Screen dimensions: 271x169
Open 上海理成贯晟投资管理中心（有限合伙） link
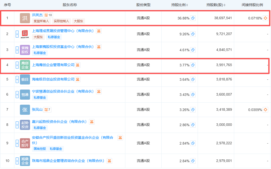pyautogui.click(x=63, y=31)
